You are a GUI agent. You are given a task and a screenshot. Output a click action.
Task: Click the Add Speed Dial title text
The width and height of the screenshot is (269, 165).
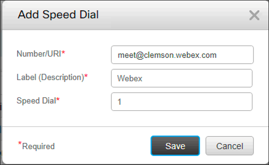[58, 15]
